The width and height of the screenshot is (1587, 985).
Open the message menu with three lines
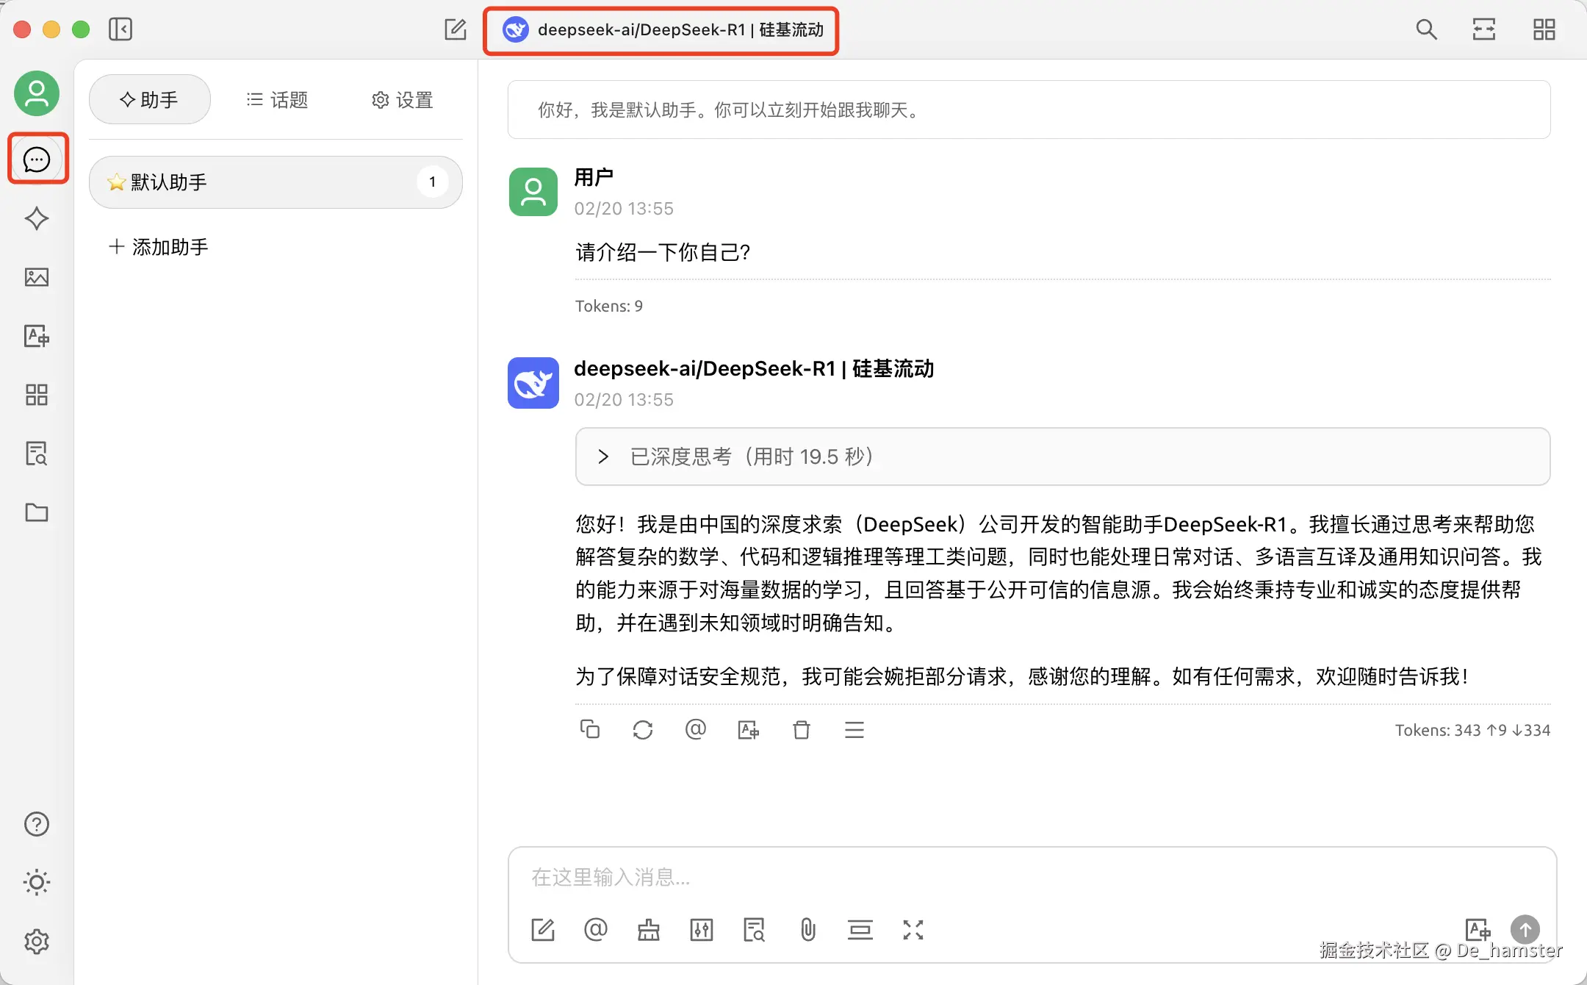854,729
